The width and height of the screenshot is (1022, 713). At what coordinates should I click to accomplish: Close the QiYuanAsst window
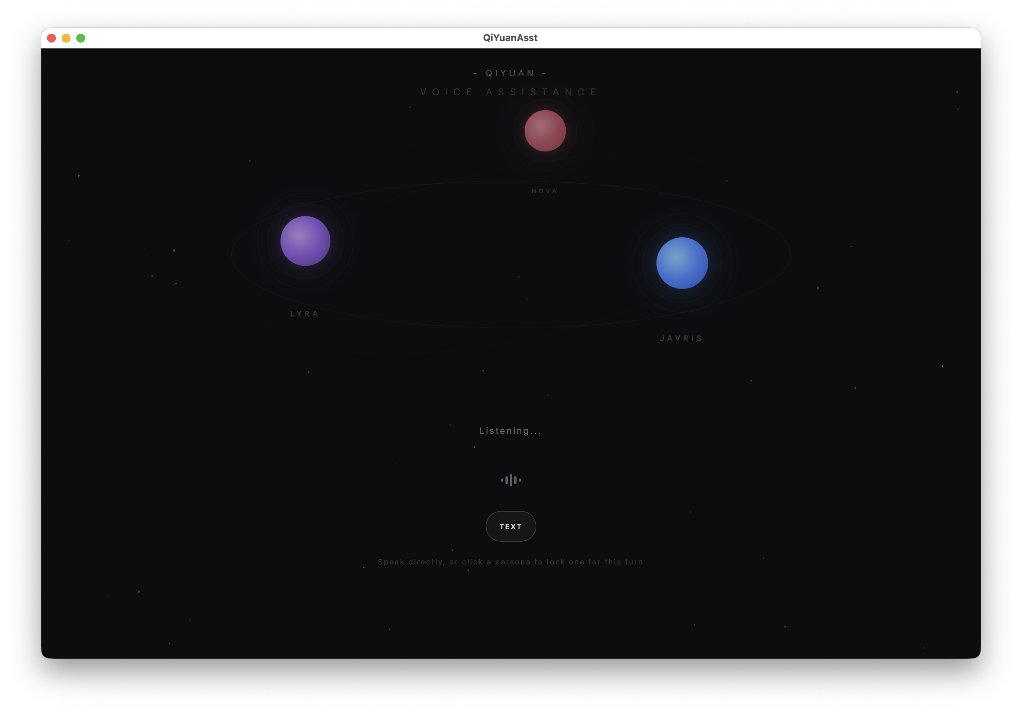coord(51,38)
